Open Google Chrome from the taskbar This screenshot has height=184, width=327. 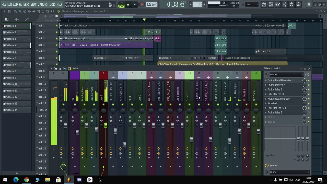click(x=26, y=180)
